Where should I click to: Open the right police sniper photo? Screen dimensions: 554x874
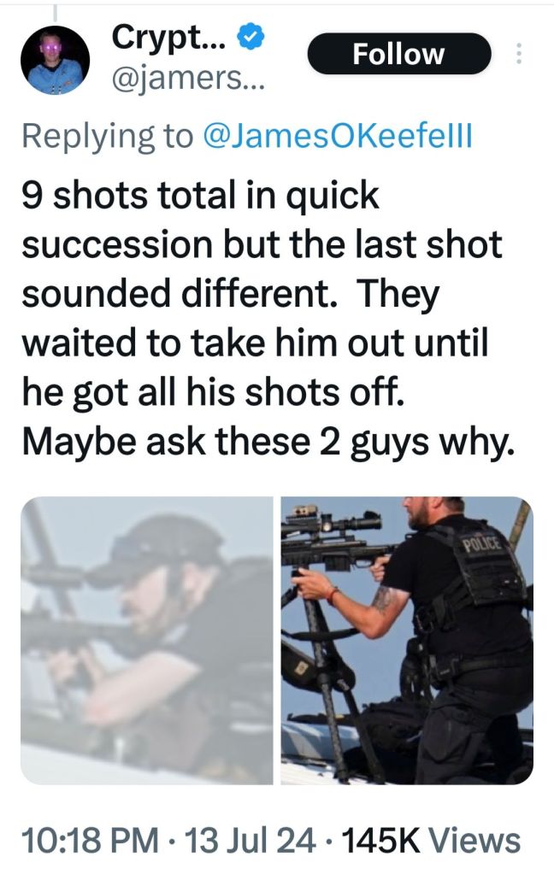407,641
